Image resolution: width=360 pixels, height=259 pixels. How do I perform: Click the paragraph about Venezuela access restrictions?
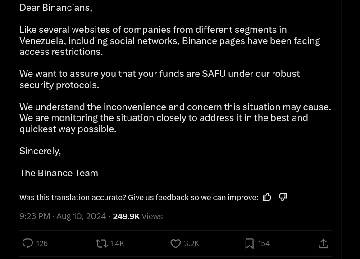click(x=169, y=40)
